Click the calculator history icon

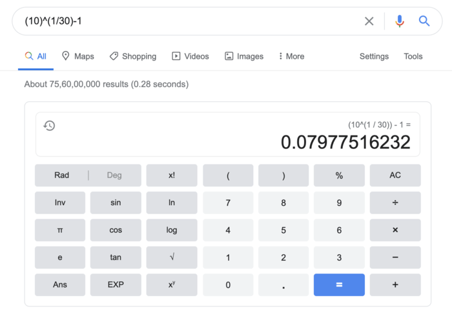click(49, 126)
